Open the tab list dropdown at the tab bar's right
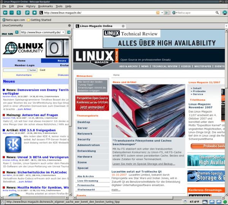The image size is (228, 205). click(226, 26)
